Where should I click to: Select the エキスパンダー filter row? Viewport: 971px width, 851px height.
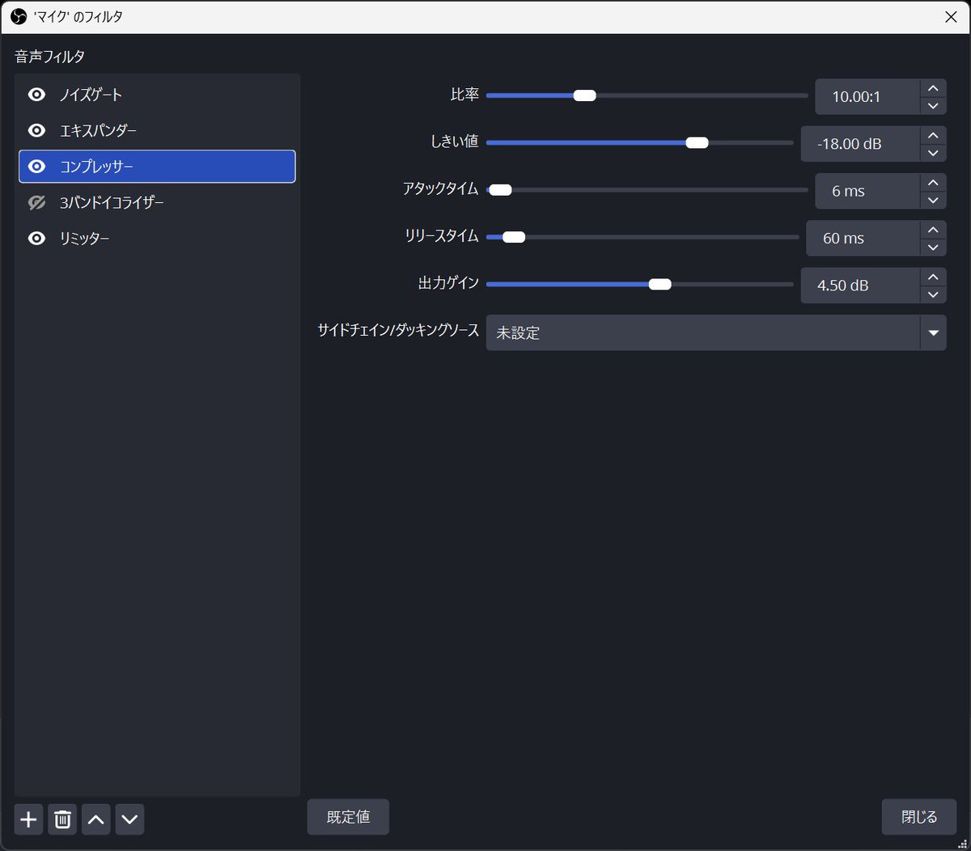coord(157,130)
